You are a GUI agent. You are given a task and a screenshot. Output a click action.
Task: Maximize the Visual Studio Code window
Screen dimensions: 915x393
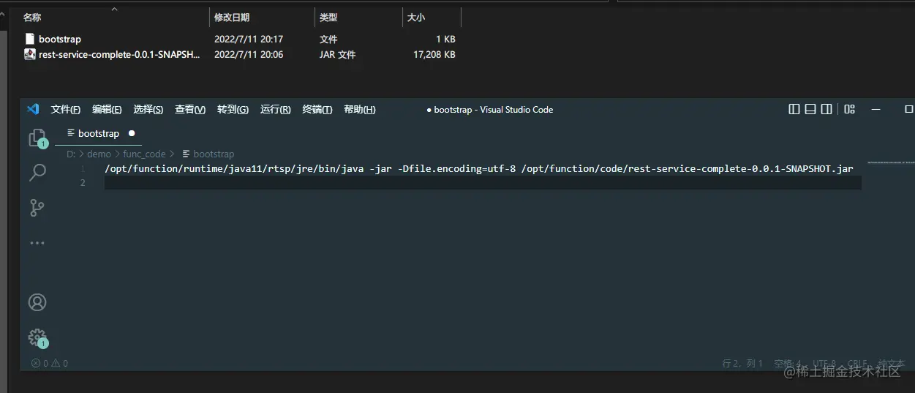909,109
